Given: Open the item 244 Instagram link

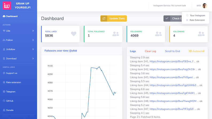Looking at the screenshot, I should click(x=173, y=85).
